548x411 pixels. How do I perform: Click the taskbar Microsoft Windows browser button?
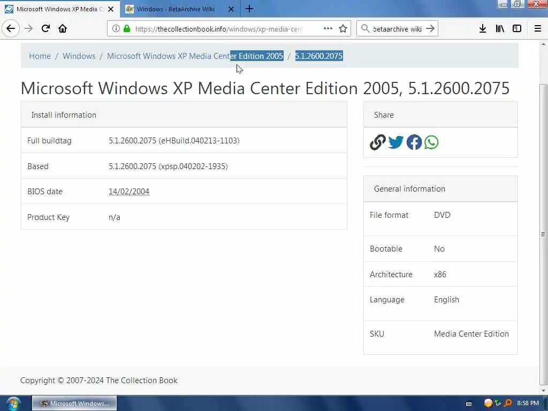(x=74, y=404)
